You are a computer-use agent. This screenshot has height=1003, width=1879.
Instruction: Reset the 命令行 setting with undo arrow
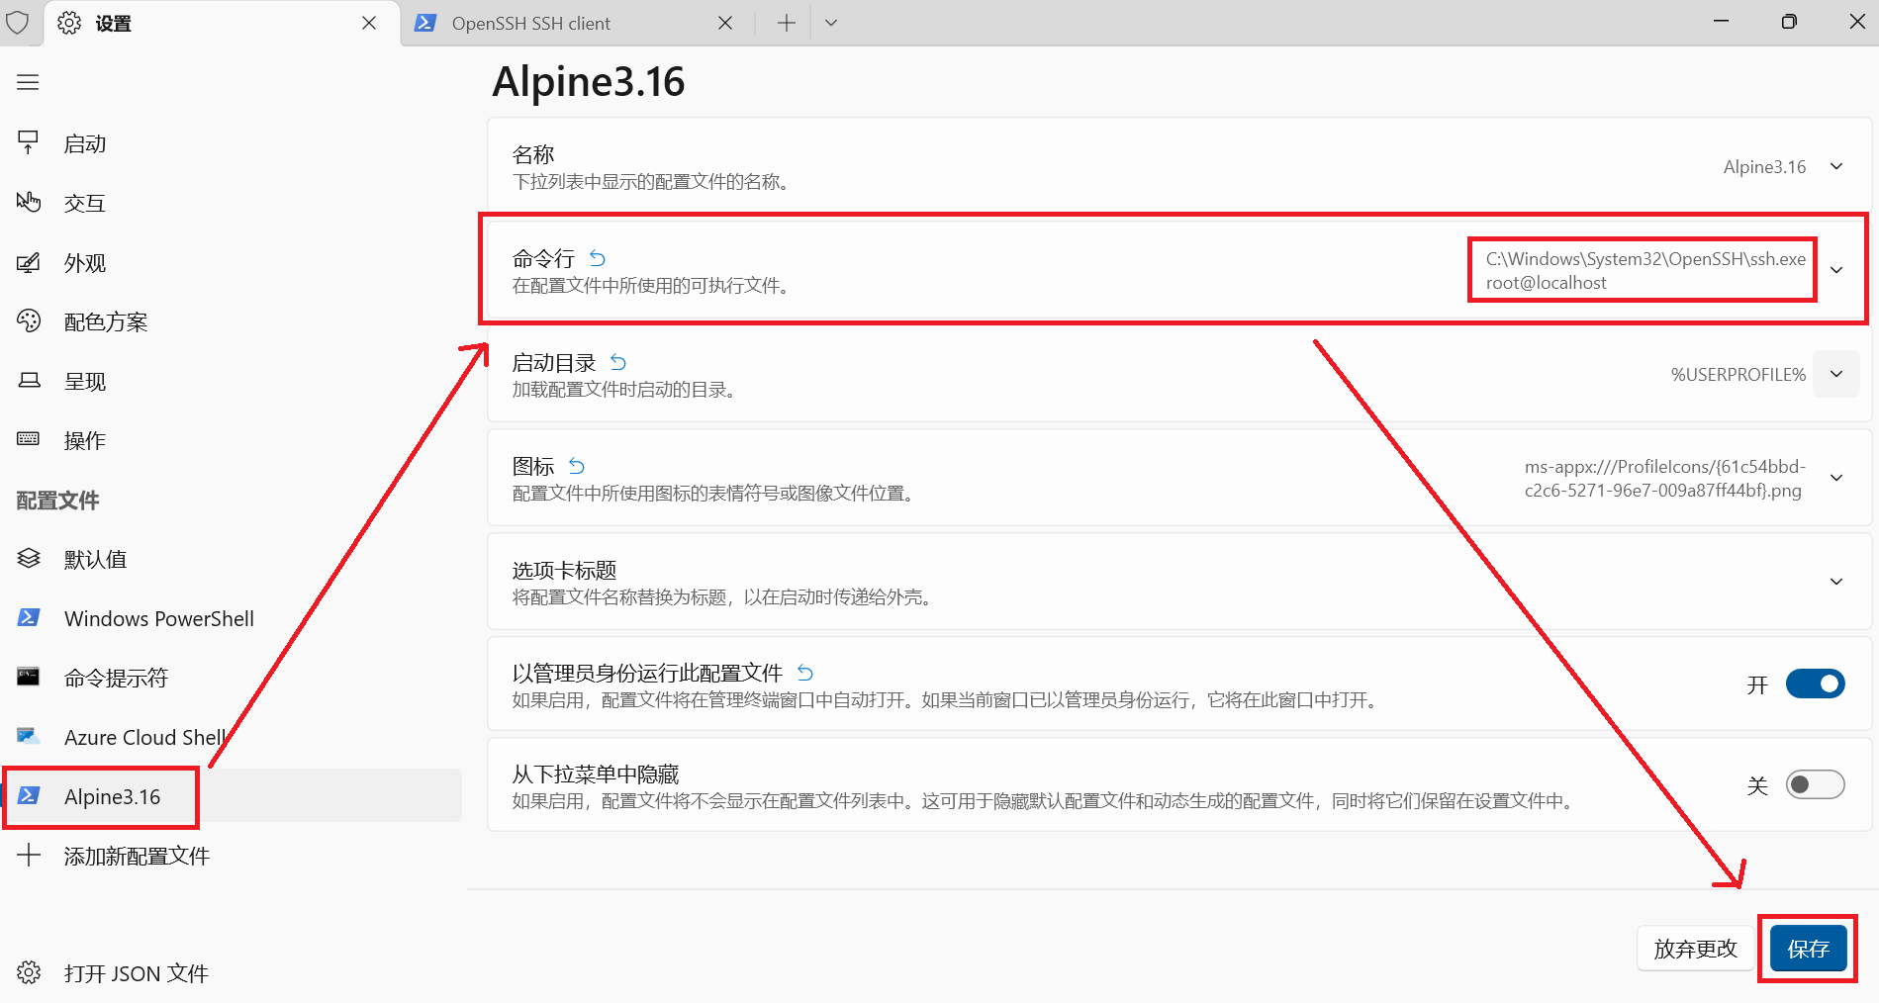click(598, 258)
